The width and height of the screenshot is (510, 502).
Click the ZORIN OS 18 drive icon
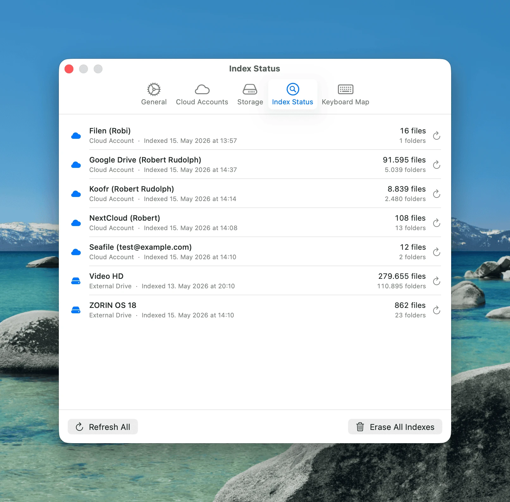click(76, 310)
